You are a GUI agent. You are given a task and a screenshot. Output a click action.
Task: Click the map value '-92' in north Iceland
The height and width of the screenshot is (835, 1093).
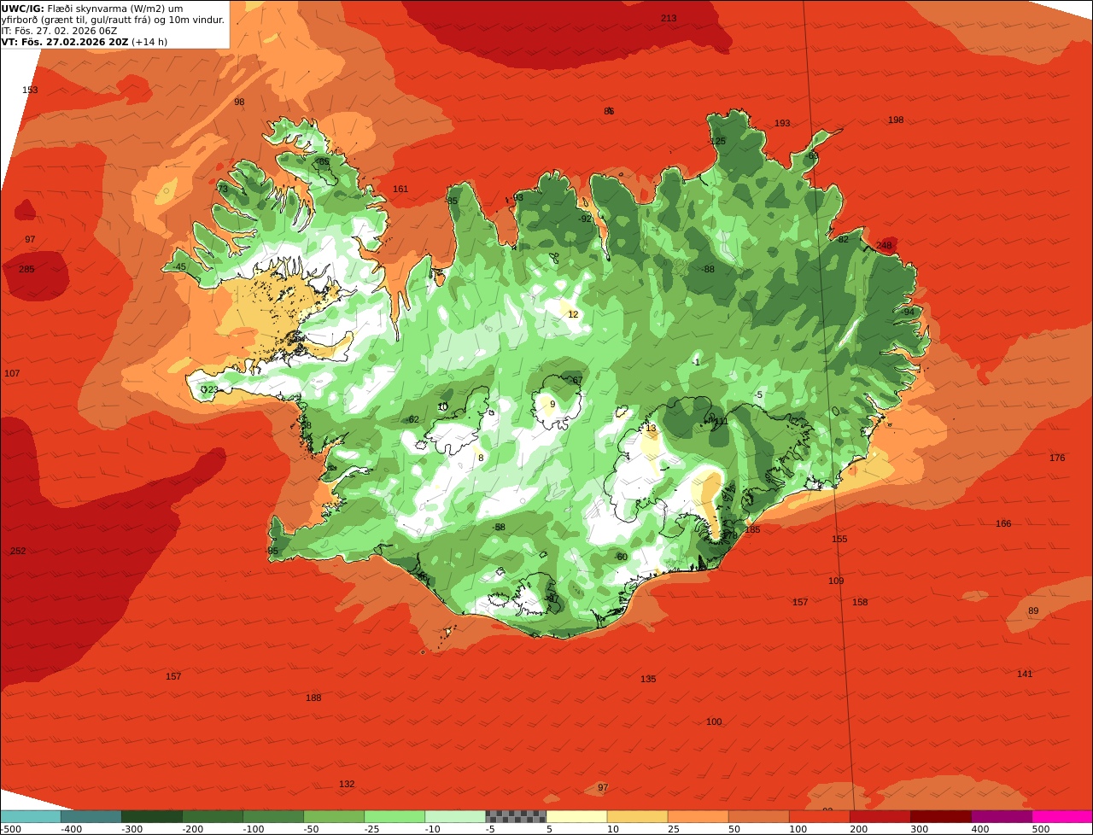tap(584, 219)
